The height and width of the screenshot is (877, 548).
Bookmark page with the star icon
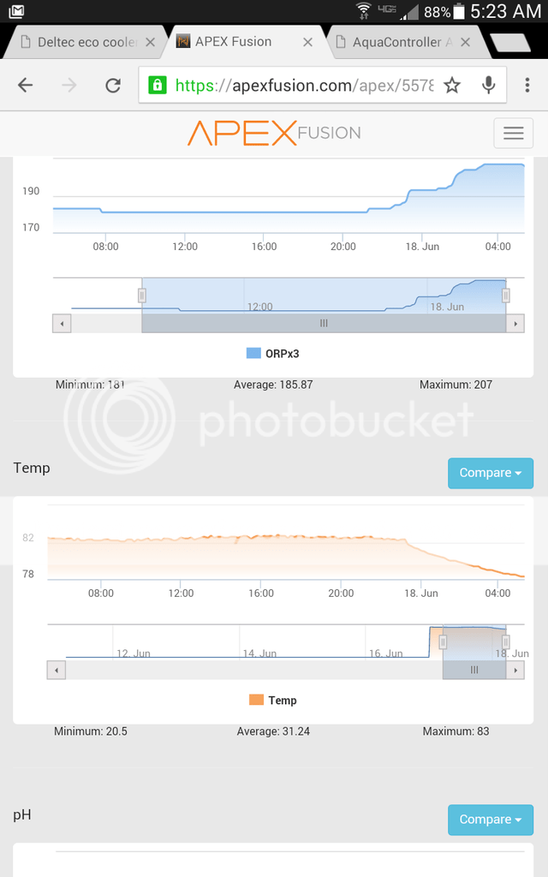(x=452, y=85)
